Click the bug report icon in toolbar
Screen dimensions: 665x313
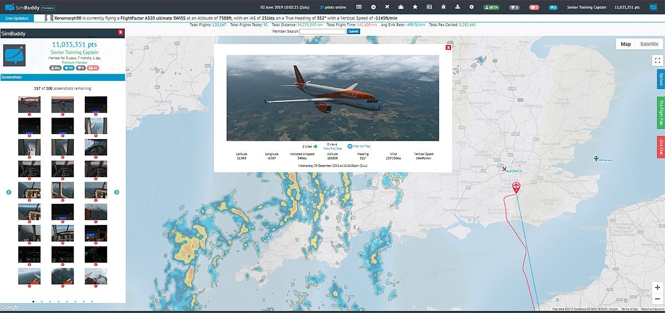pyautogui.click(x=443, y=7)
